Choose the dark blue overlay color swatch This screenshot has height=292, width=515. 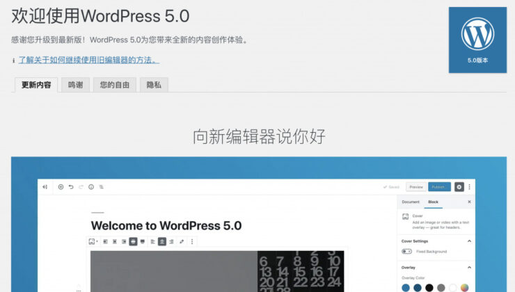click(x=418, y=288)
